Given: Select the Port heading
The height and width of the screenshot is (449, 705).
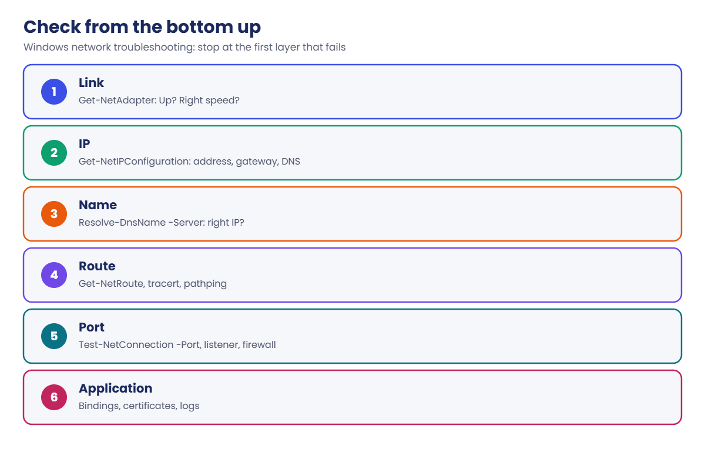Looking at the screenshot, I should (x=92, y=327).
